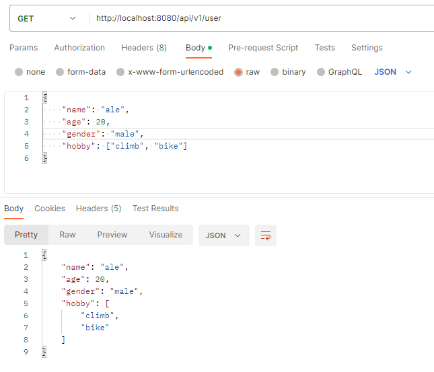
Task: Open the Authorization tab
Action: click(79, 48)
